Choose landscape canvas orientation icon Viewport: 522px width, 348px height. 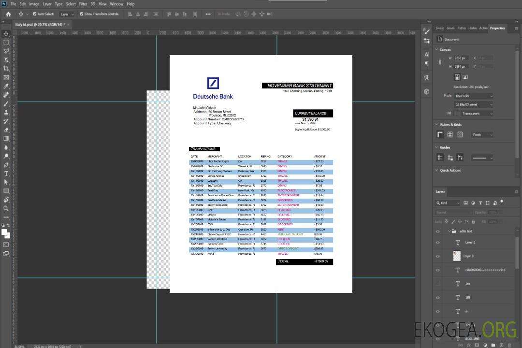point(465,77)
